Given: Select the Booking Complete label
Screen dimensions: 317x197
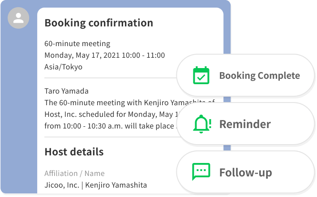Looking at the screenshot, I should pos(259,75).
